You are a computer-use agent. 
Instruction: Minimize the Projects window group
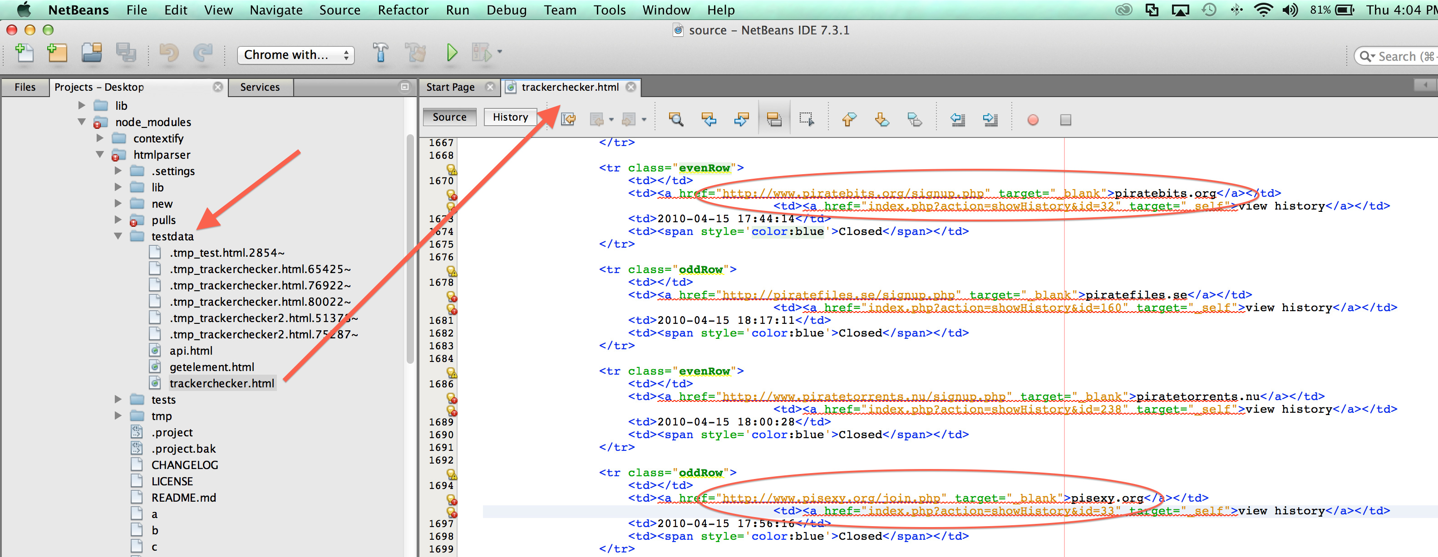(x=405, y=87)
